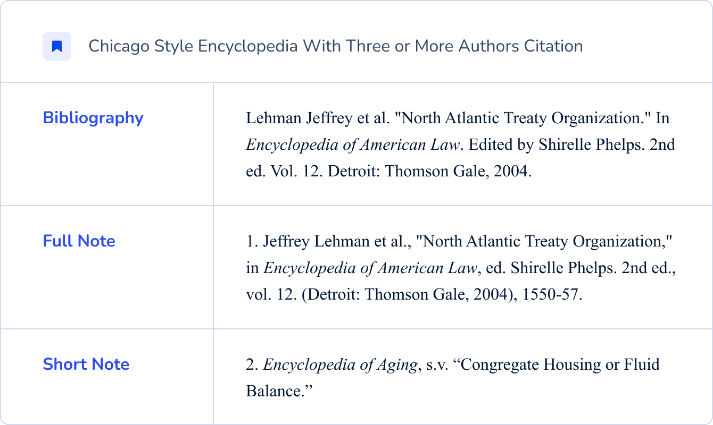
Task: Select the Bibliography row label
Action: point(93,118)
